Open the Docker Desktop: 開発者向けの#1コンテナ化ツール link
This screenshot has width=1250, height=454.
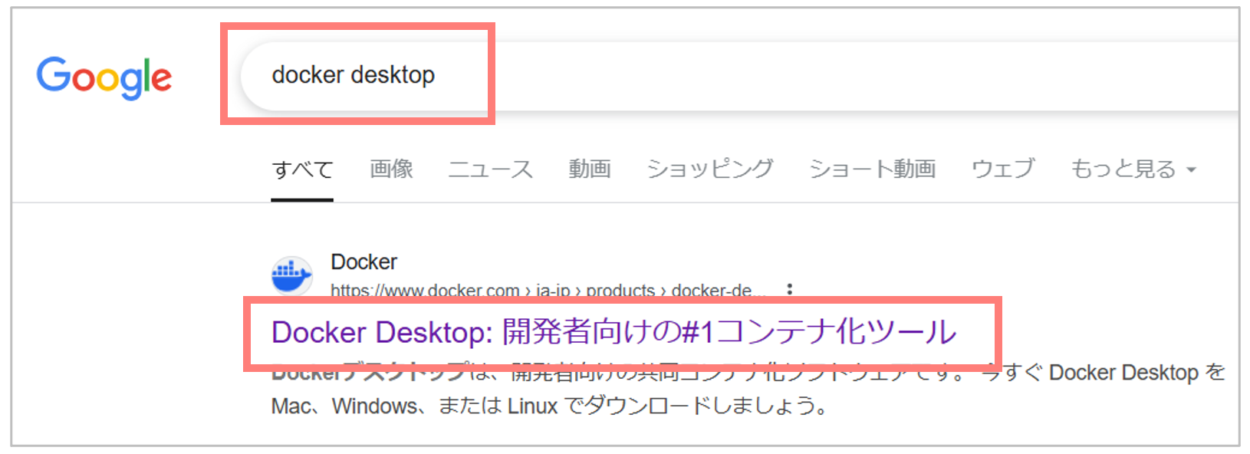point(614,333)
